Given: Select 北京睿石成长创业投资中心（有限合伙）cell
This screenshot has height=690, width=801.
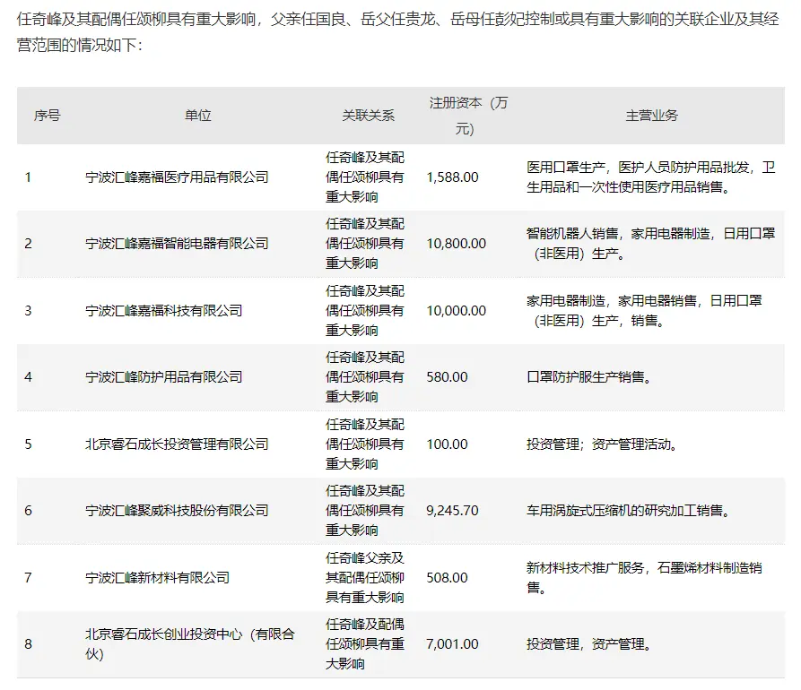Looking at the screenshot, I should [x=190, y=644].
